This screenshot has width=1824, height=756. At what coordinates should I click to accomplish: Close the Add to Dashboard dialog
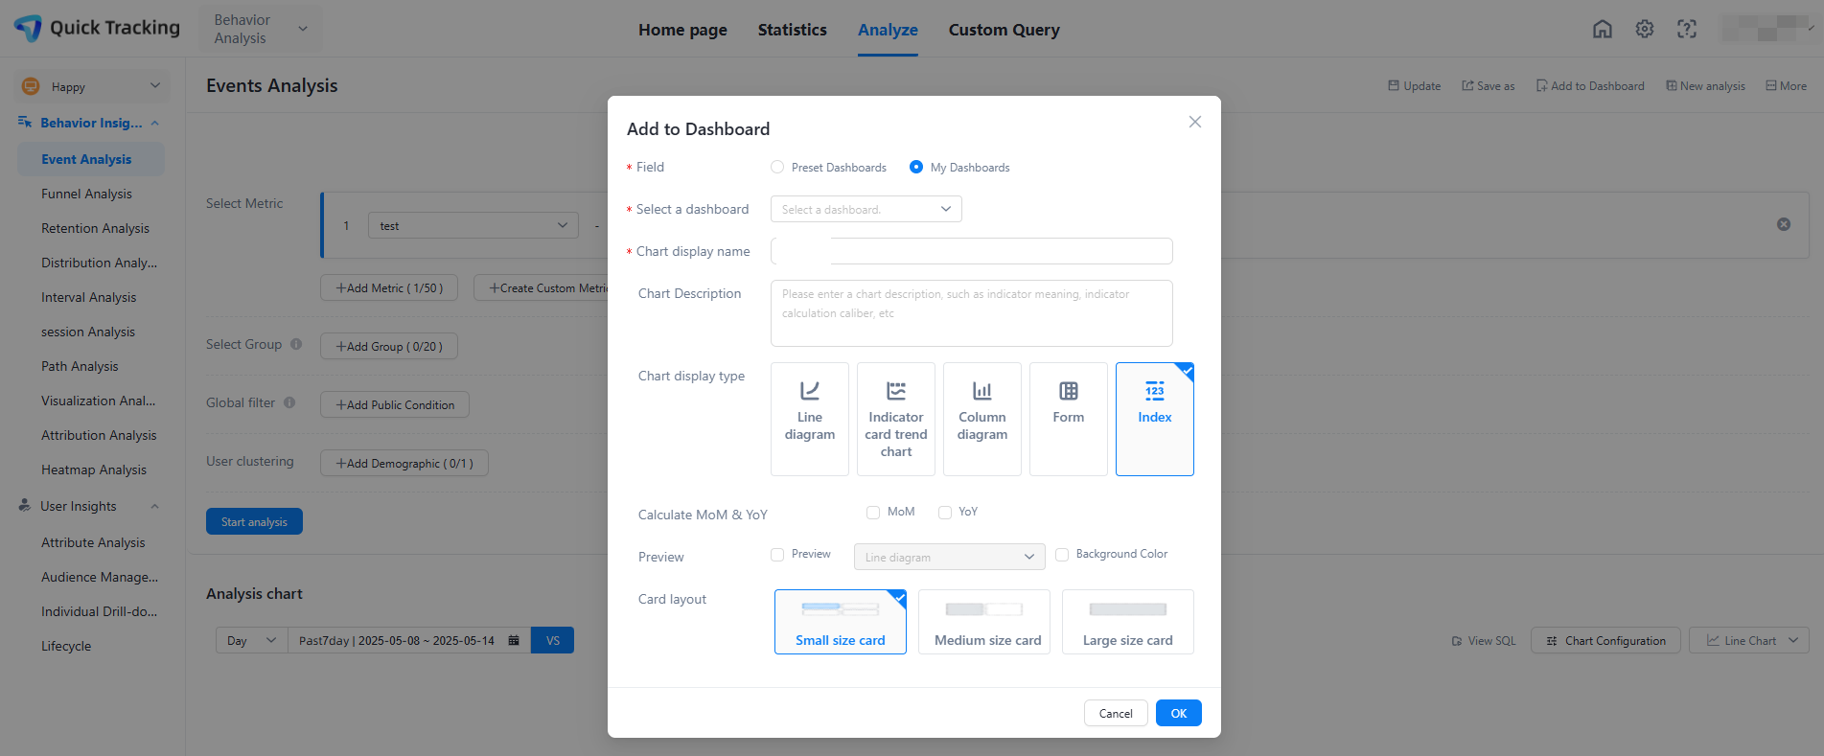tap(1195, 122)
